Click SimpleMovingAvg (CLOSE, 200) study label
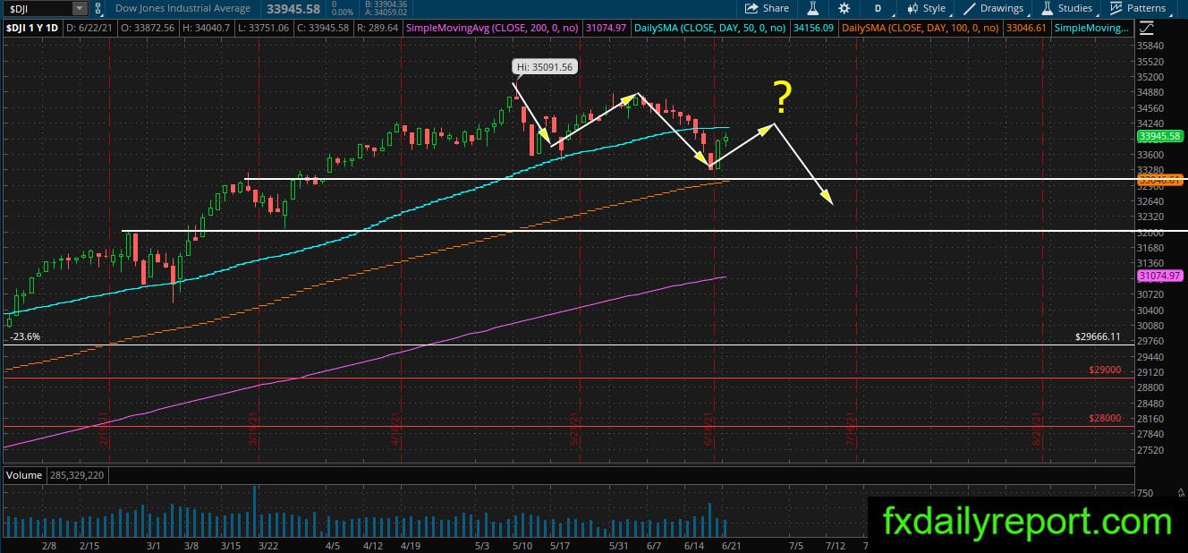This screenshot has height=553, width=1188. click(x=492, y=29)
